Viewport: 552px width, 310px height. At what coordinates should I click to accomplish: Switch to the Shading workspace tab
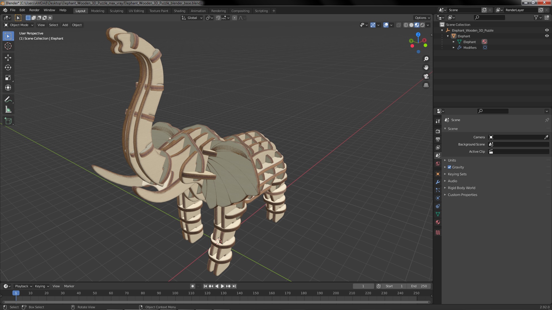point(179,11)
